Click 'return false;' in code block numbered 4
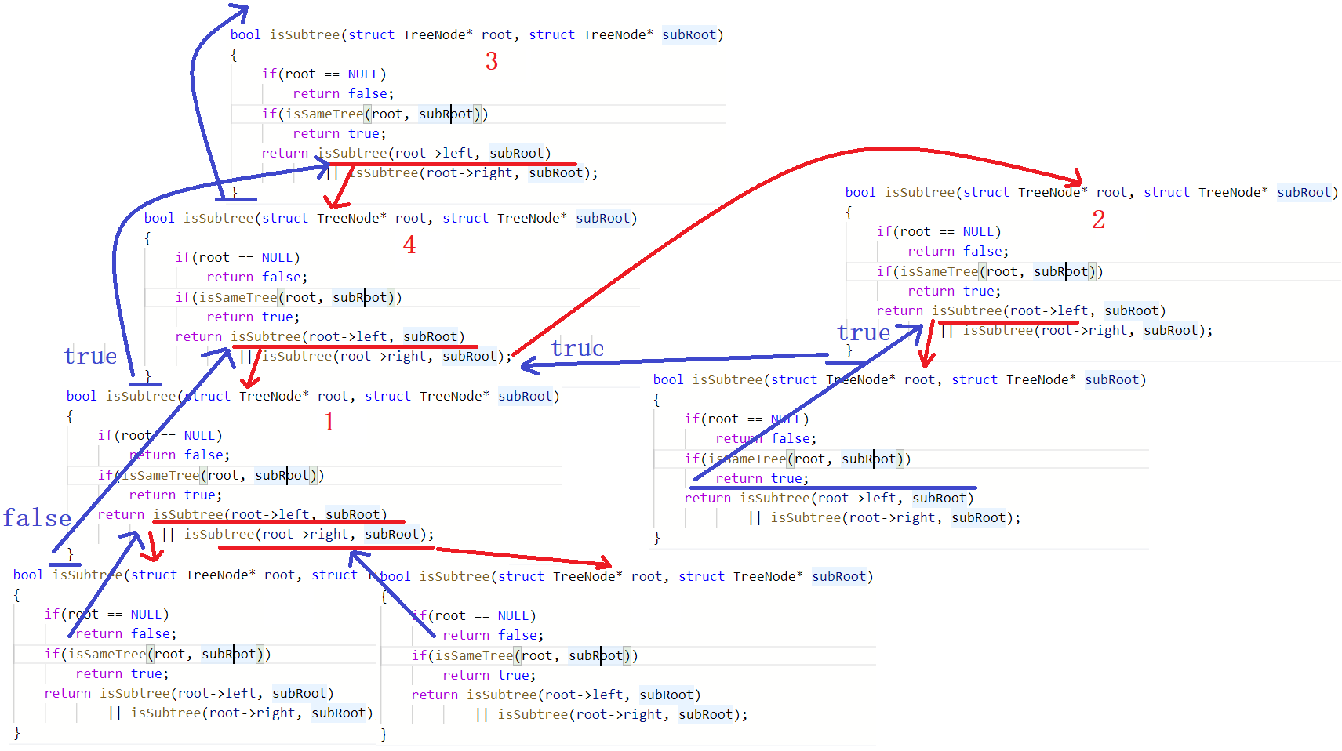1342x751 pixels. pyautogui.click(x=257, y=277)
